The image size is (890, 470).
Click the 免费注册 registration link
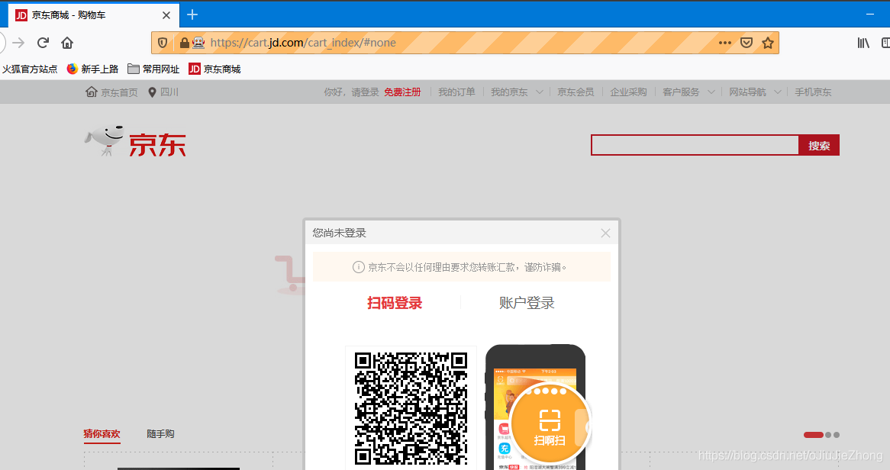pyautogui.click(x=402, y=92)
